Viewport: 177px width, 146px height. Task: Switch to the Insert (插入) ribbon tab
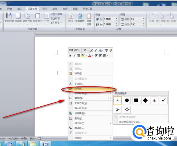pyautogui.click(x=19, y=9)
